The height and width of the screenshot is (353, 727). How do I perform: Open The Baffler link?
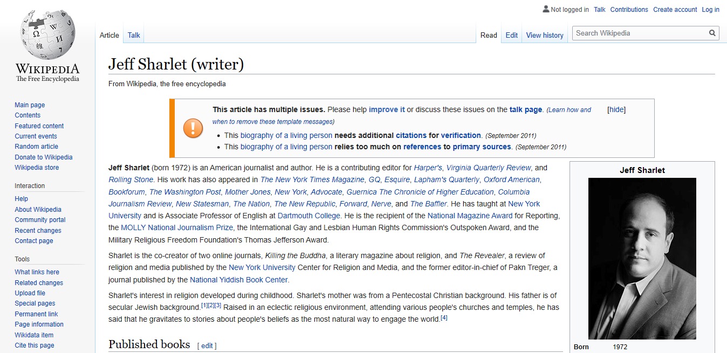point(429,204)
